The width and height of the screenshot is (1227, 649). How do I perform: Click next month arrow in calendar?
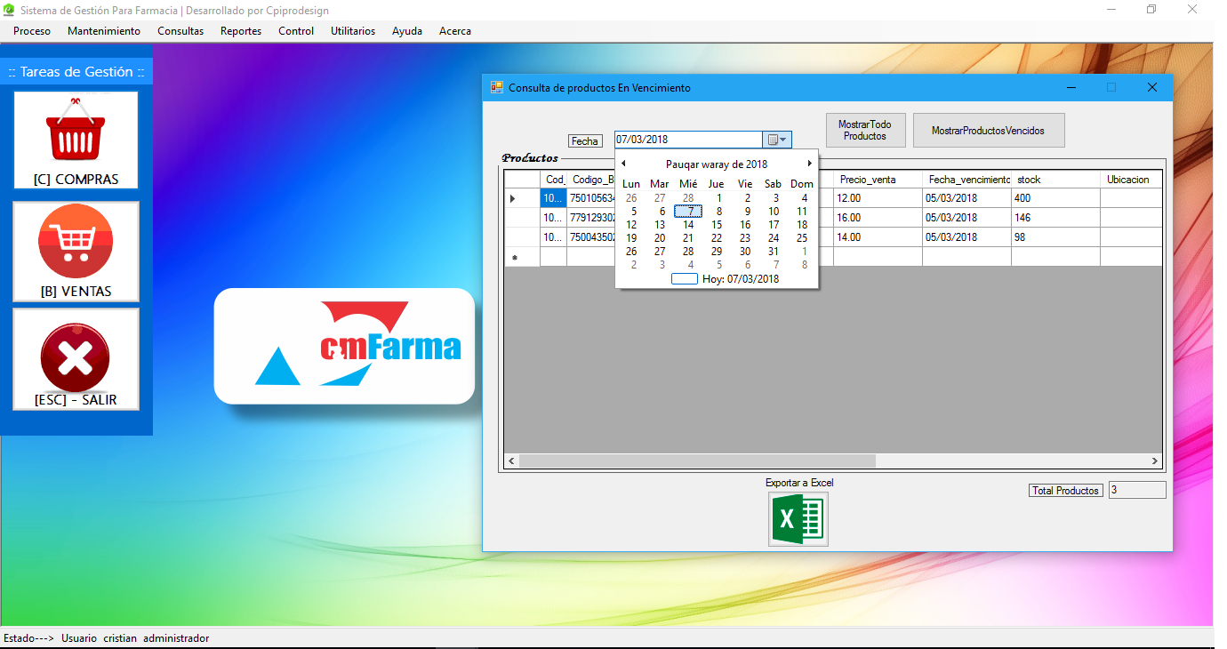pyautogui.click(x=809, y=164)
